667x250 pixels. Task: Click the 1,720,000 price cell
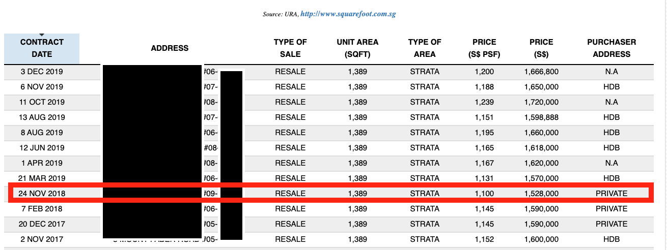tap(541, 102)
